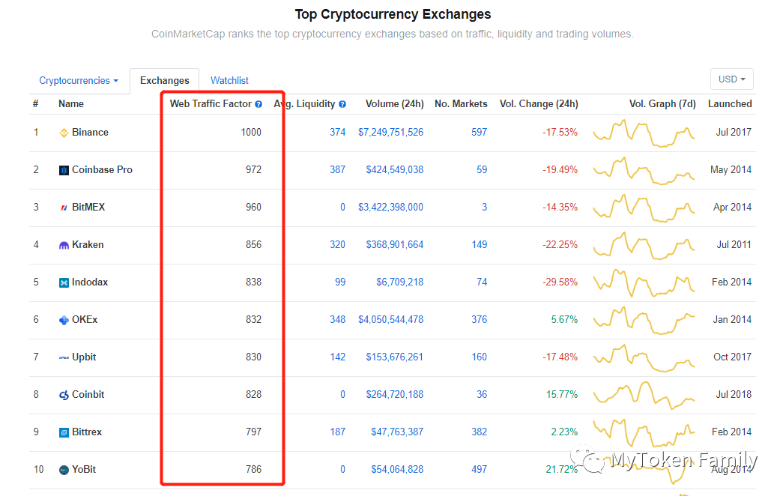Click the Binance logo icon
The width and height of the screenshot is (783, 496).
click(x=64, y=133)
